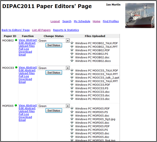This screenshot has height=142, width=157.
Task: Click checkmark icon next to MOOB02_TALK.PDF
Action: coord(72,43)
